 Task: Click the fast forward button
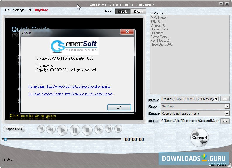[99, 129]
